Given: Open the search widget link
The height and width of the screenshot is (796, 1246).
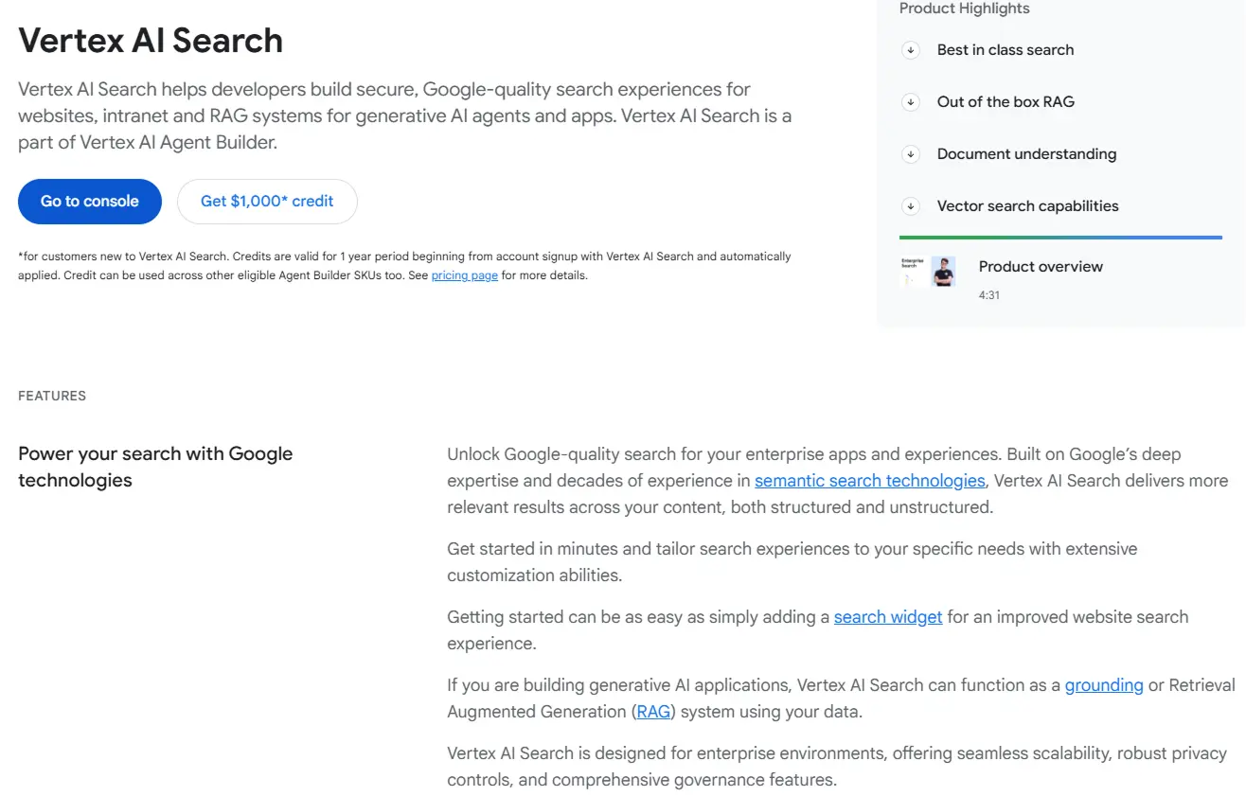Looking at the screenshot, I should (887, 616).
